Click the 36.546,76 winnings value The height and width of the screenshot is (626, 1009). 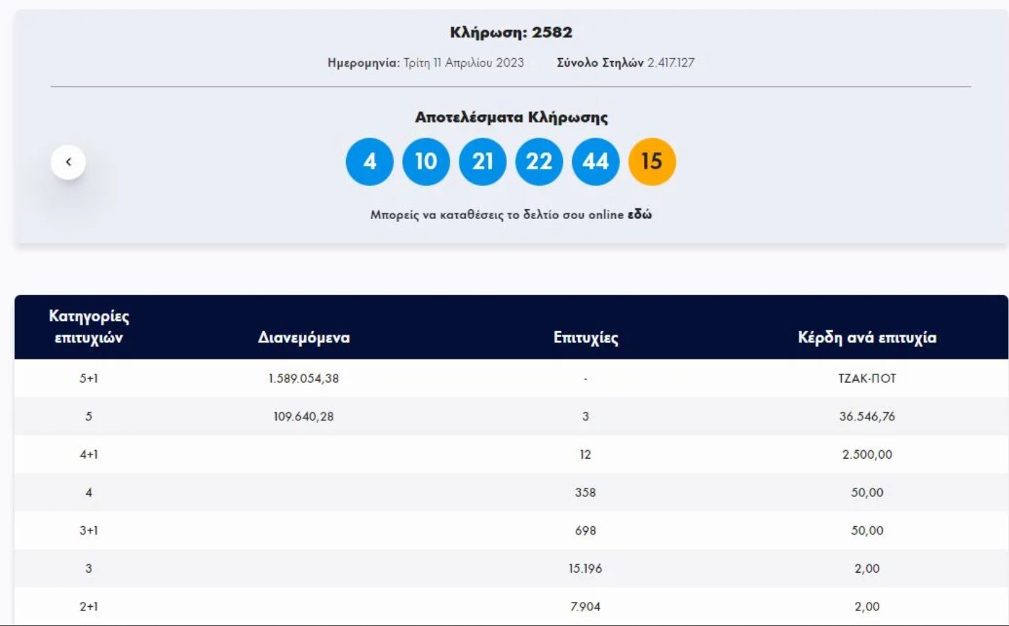click(866, 417)
